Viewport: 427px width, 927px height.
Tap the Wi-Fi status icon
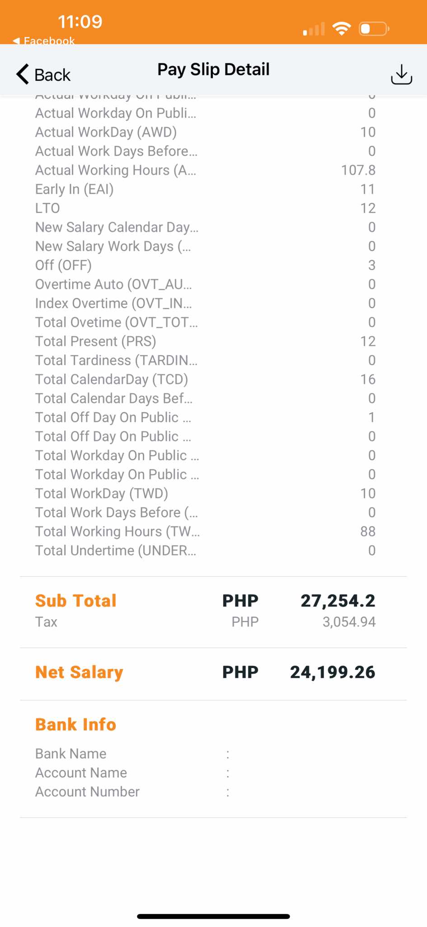(x=342, y=29)
